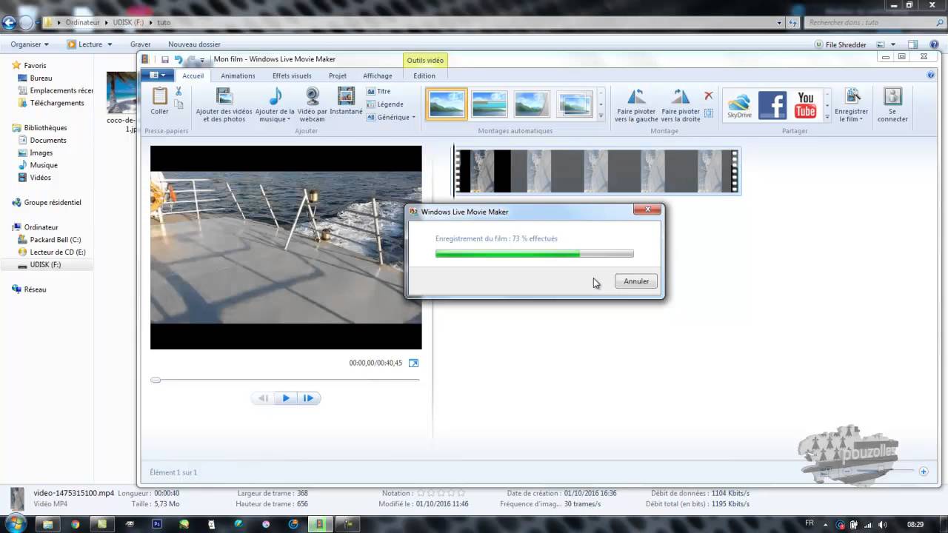
Task: Show the Explorer preview pane
Action: (x=913, y=44)
